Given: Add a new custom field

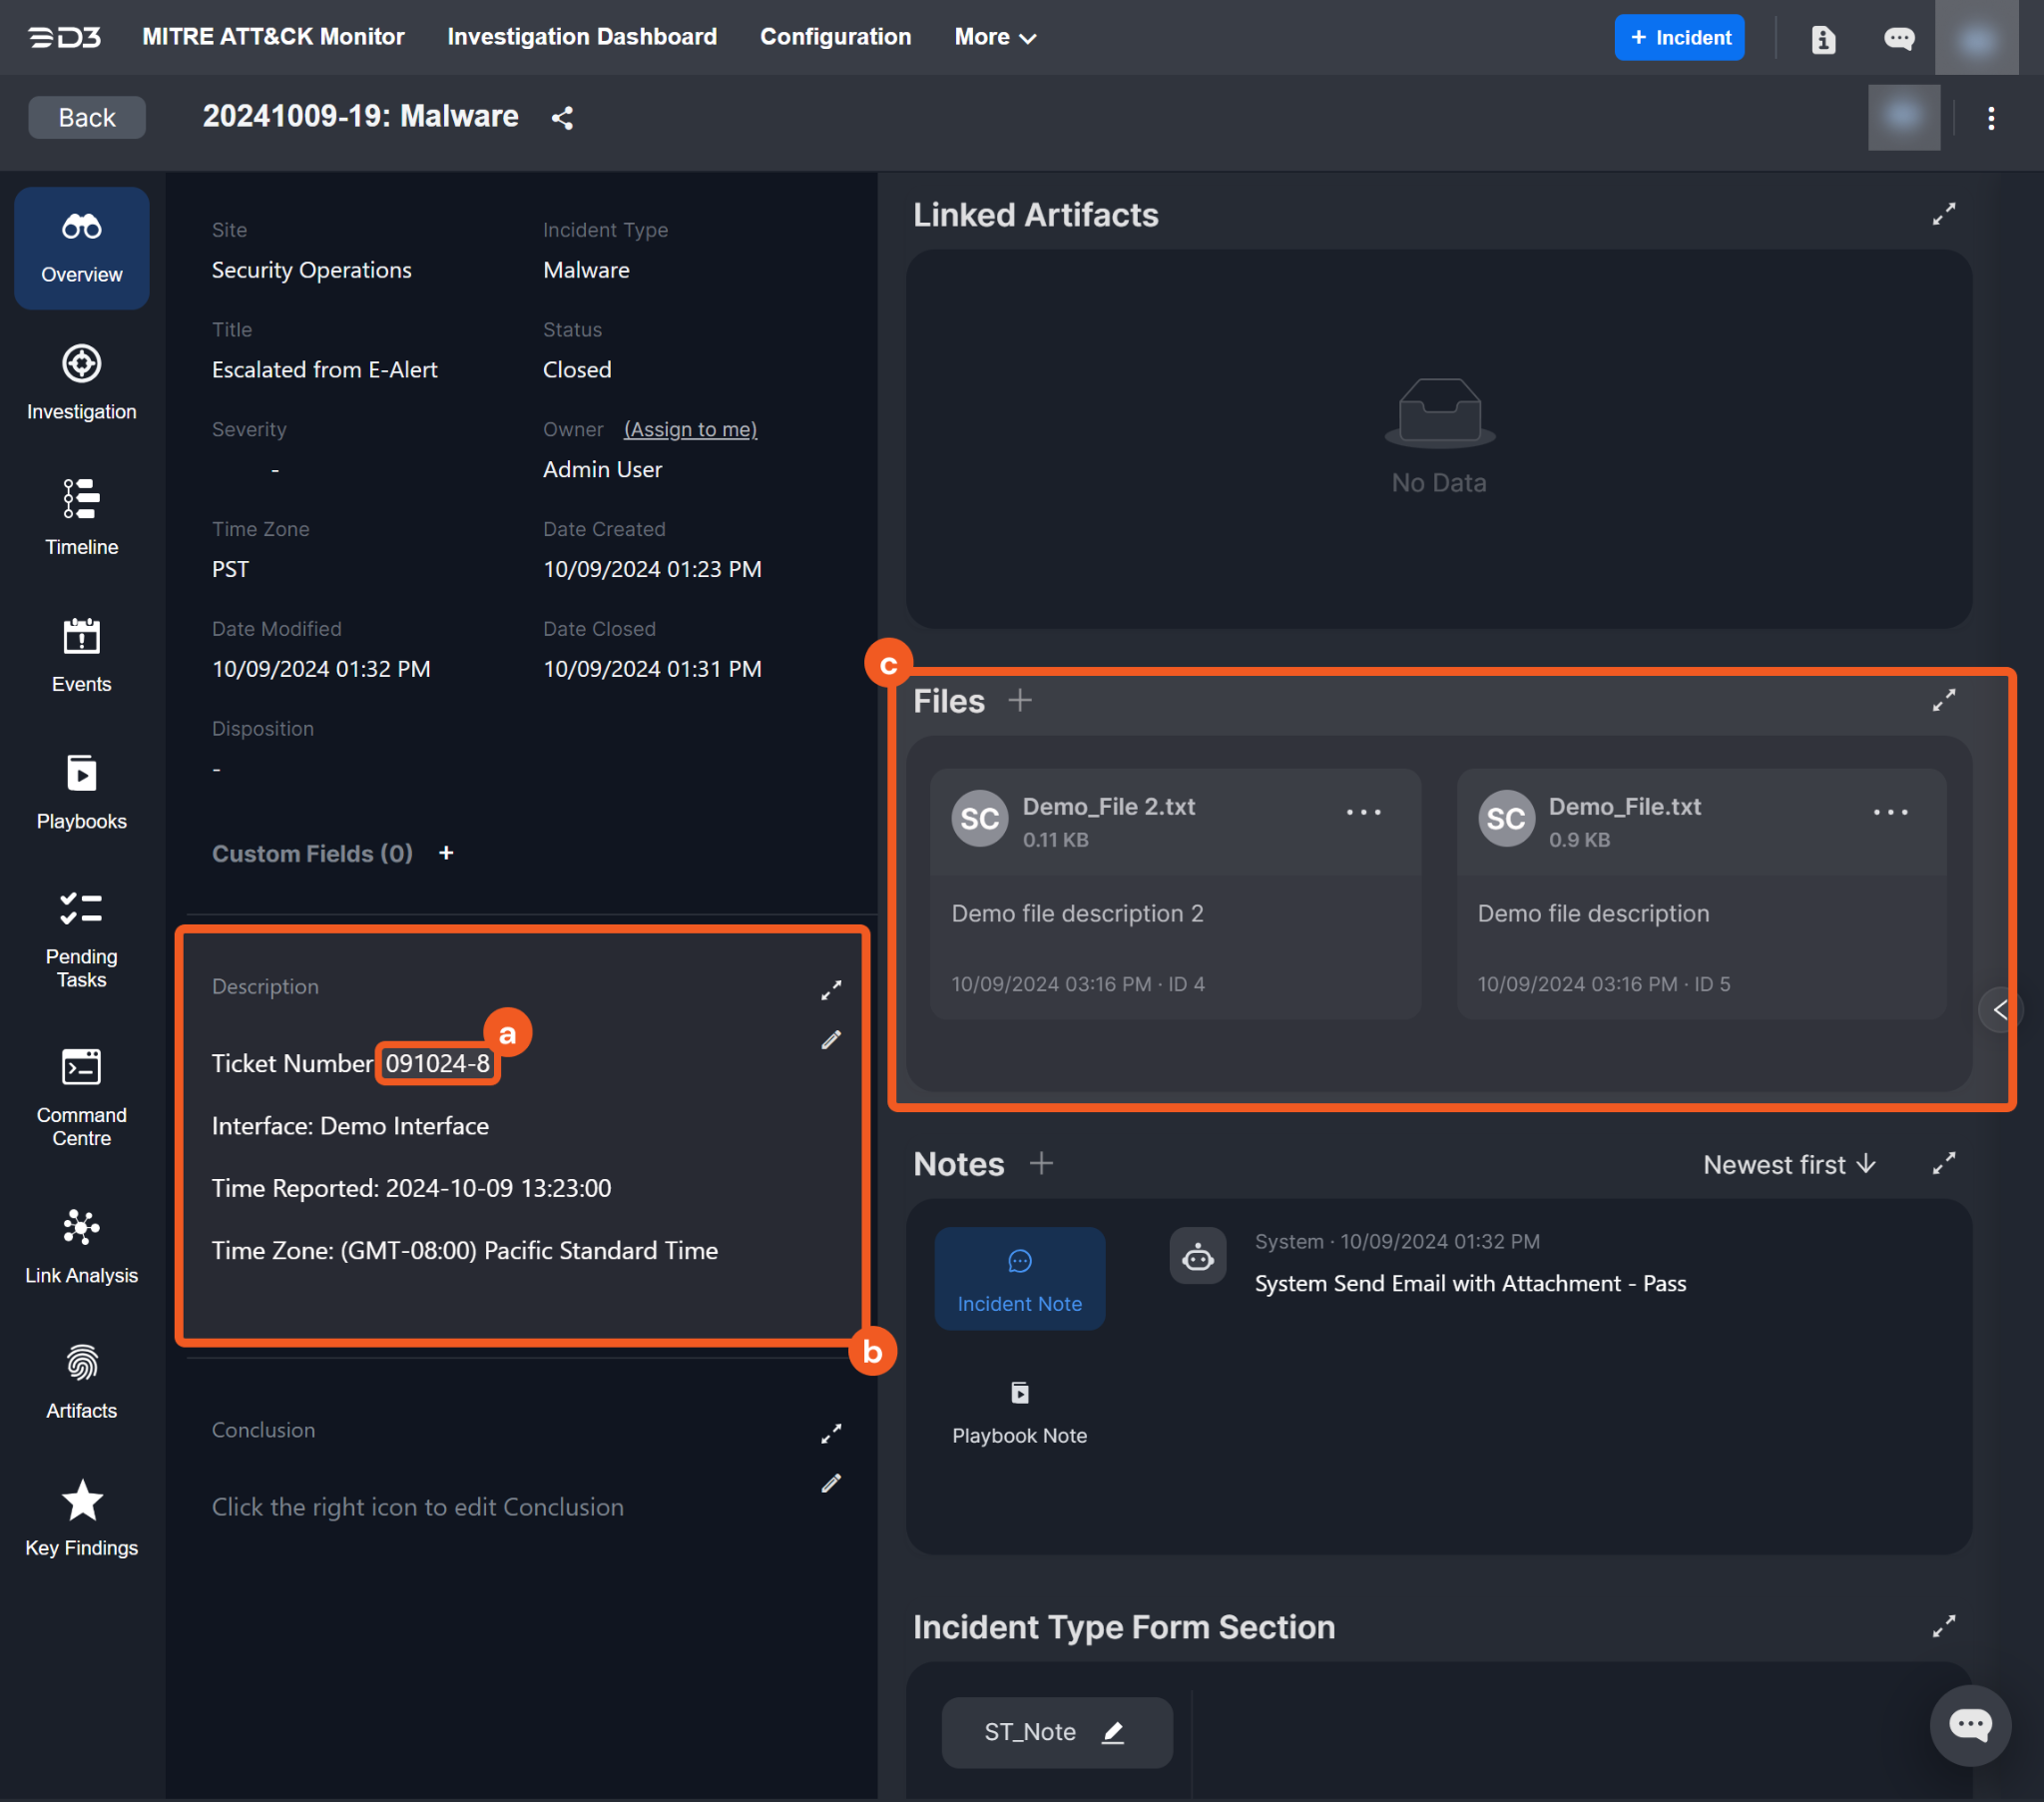Looking at the screenshot, I should pos(446,853).
